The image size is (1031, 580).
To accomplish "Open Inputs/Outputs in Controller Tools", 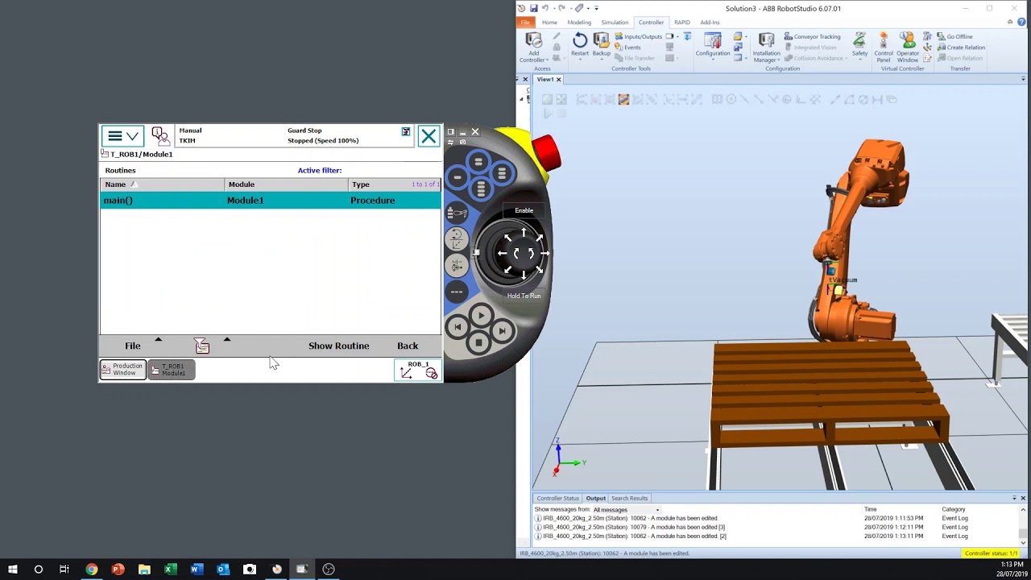I will tap(639, 36).
